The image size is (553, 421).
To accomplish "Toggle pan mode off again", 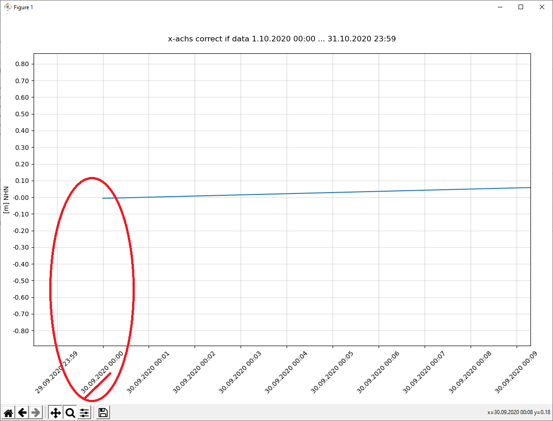I will coord(55,412).
